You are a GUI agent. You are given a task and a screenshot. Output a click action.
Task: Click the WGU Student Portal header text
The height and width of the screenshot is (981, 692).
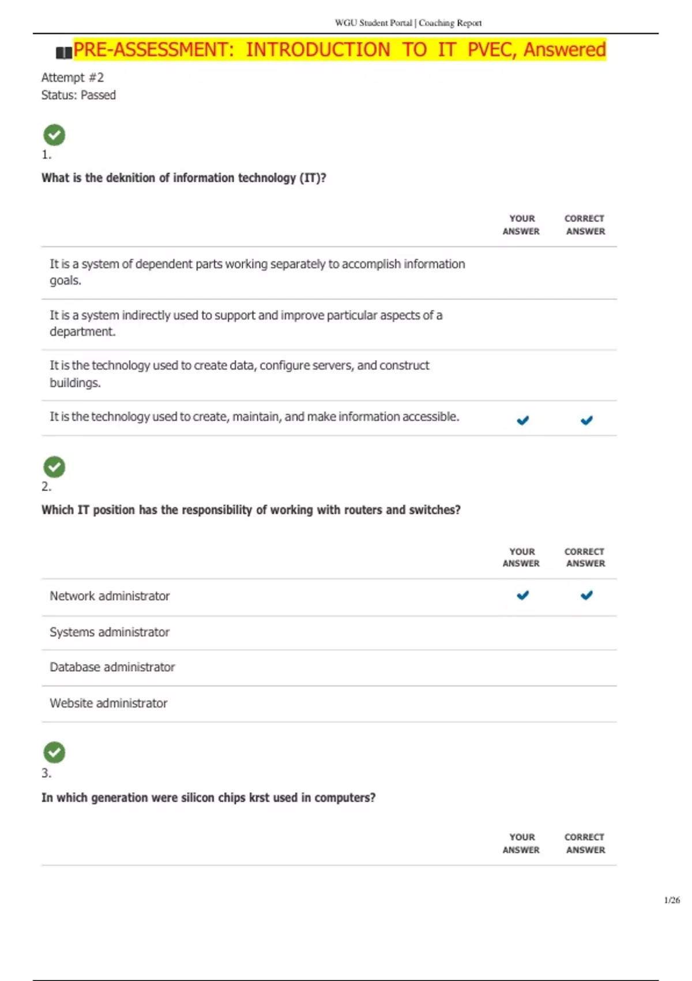click(408, 23)
